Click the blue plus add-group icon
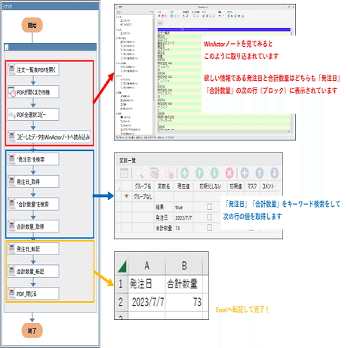Image resolution: width=348 pixels, height=348 pixels. [x=245, y=173]
